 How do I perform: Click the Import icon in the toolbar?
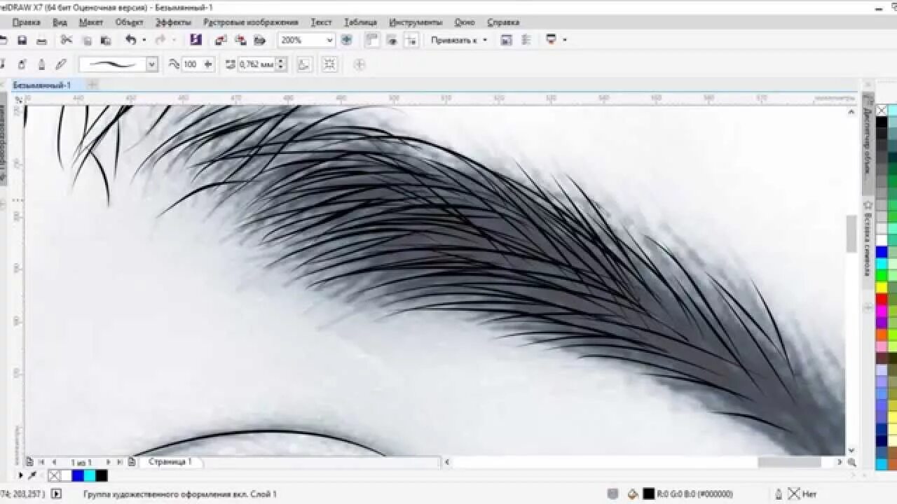coord(221,40)
